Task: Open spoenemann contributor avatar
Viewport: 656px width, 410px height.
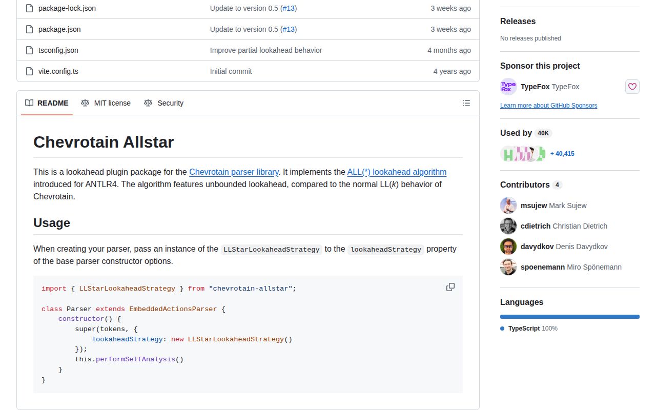Action: pyautogui.click(x=508, y=267)
